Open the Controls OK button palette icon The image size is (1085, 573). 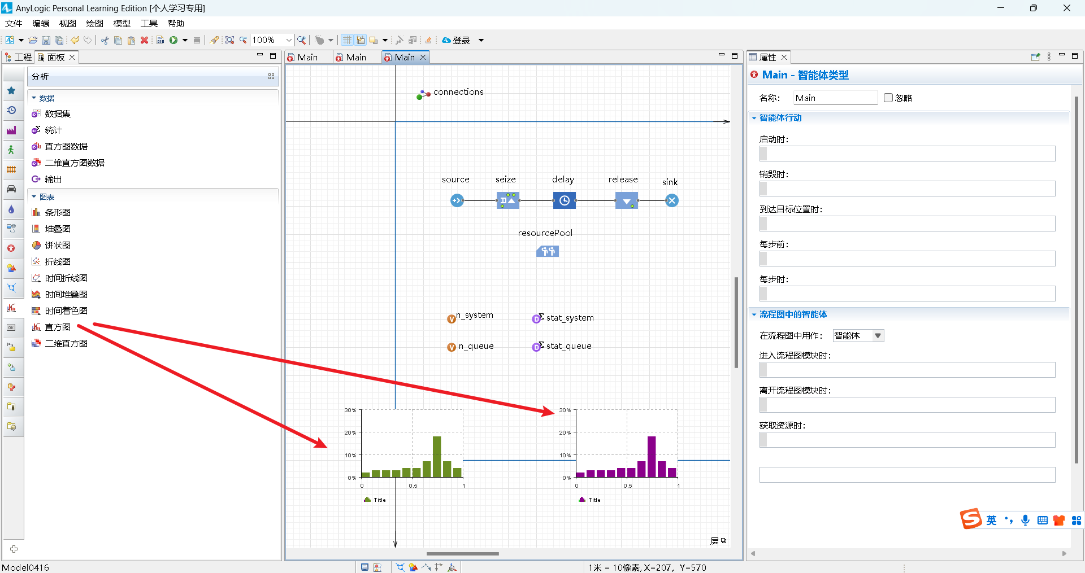click(11, 327)
